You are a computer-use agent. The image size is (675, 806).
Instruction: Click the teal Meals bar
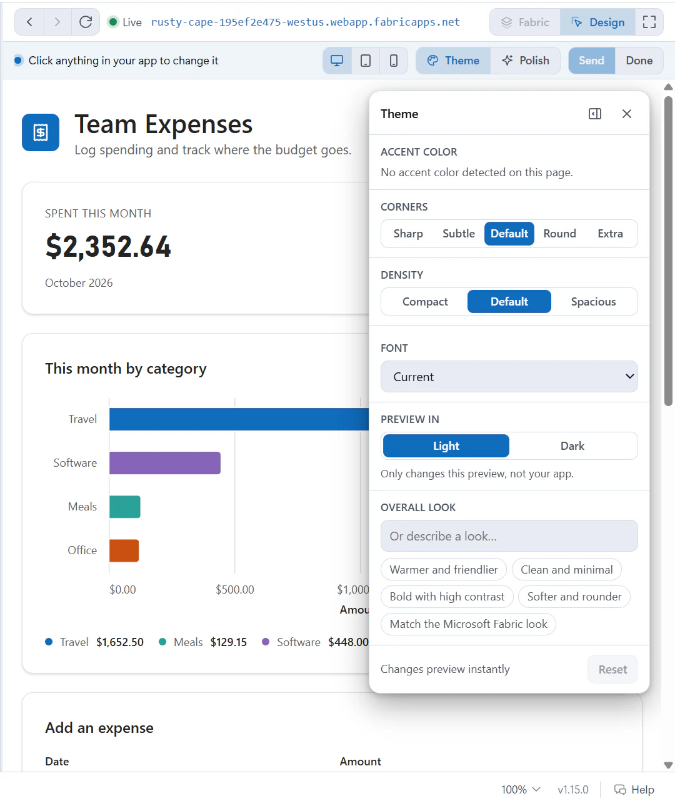pyautogui.click(x=125, y=507)
